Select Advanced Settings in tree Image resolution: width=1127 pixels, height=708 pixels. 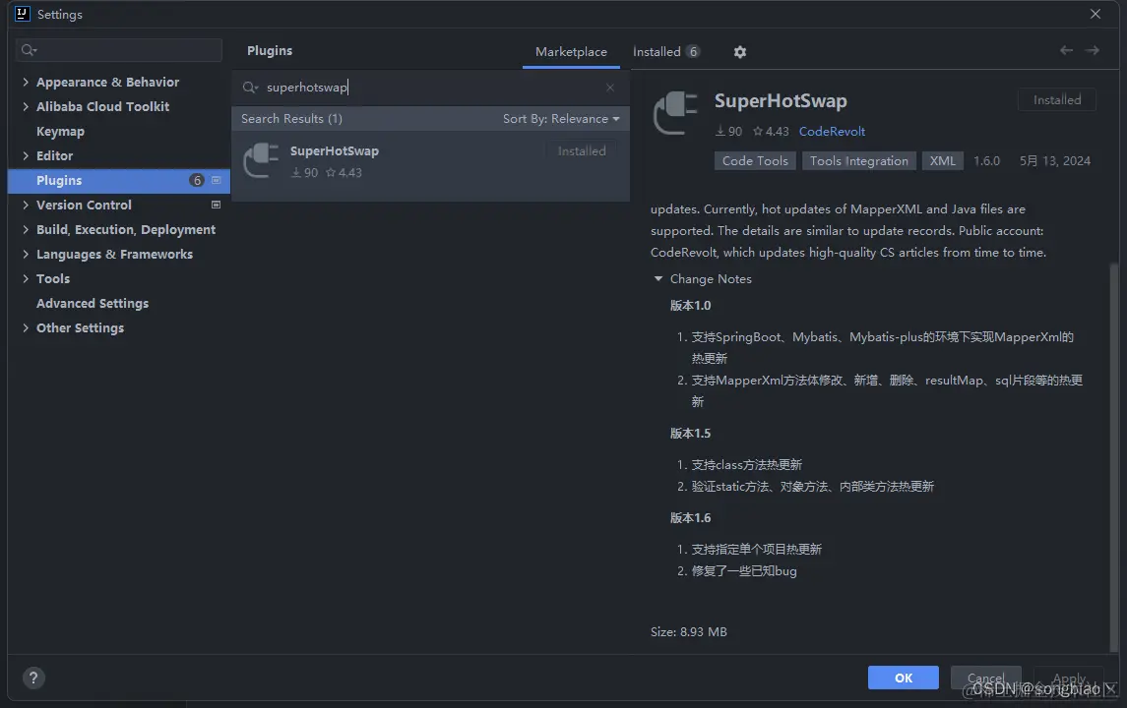point(93,304)
